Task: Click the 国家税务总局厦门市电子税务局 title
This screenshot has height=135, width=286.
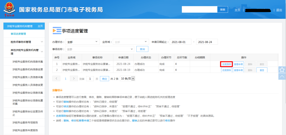Action: click(61, 10)
